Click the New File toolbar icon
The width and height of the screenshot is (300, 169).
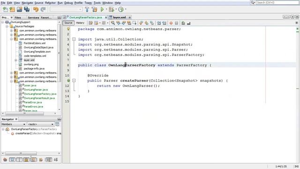point(5,9)
